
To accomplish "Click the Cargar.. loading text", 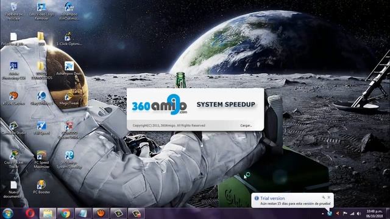I will coord(246,125).
